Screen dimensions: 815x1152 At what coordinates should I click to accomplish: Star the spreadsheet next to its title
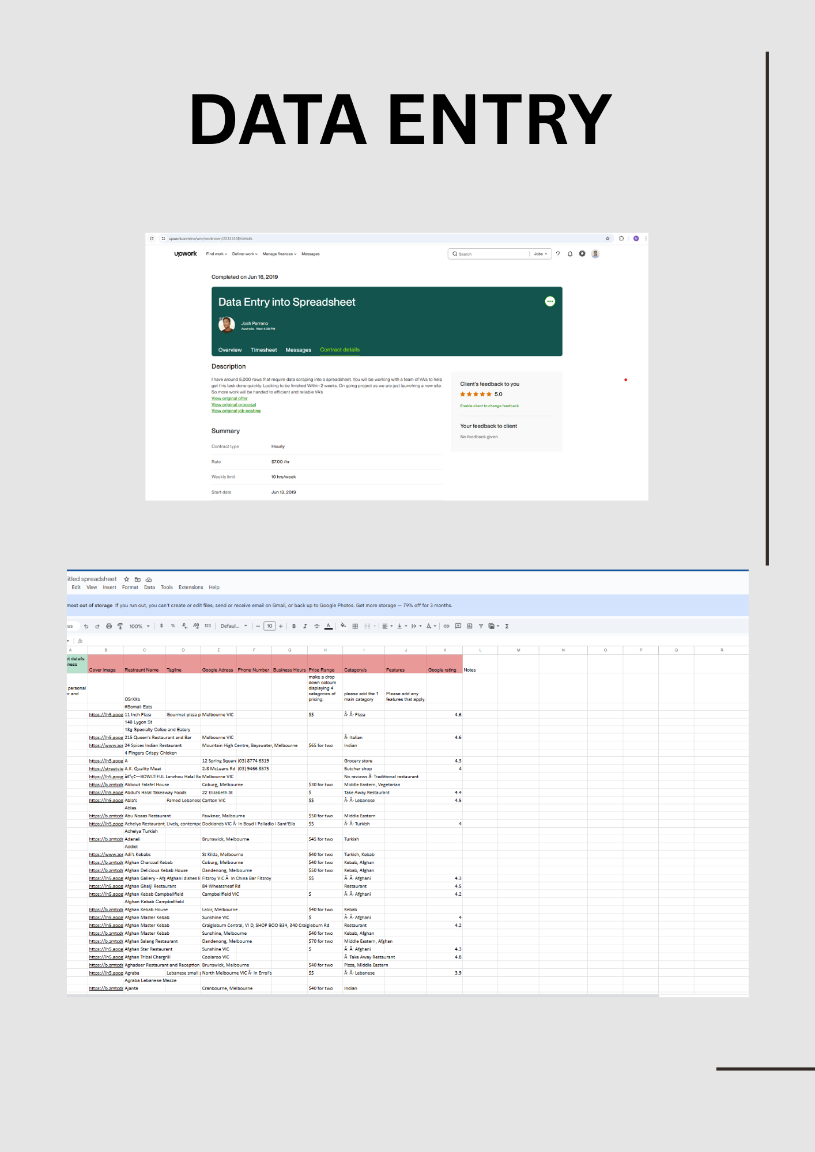tap(127, 579)
